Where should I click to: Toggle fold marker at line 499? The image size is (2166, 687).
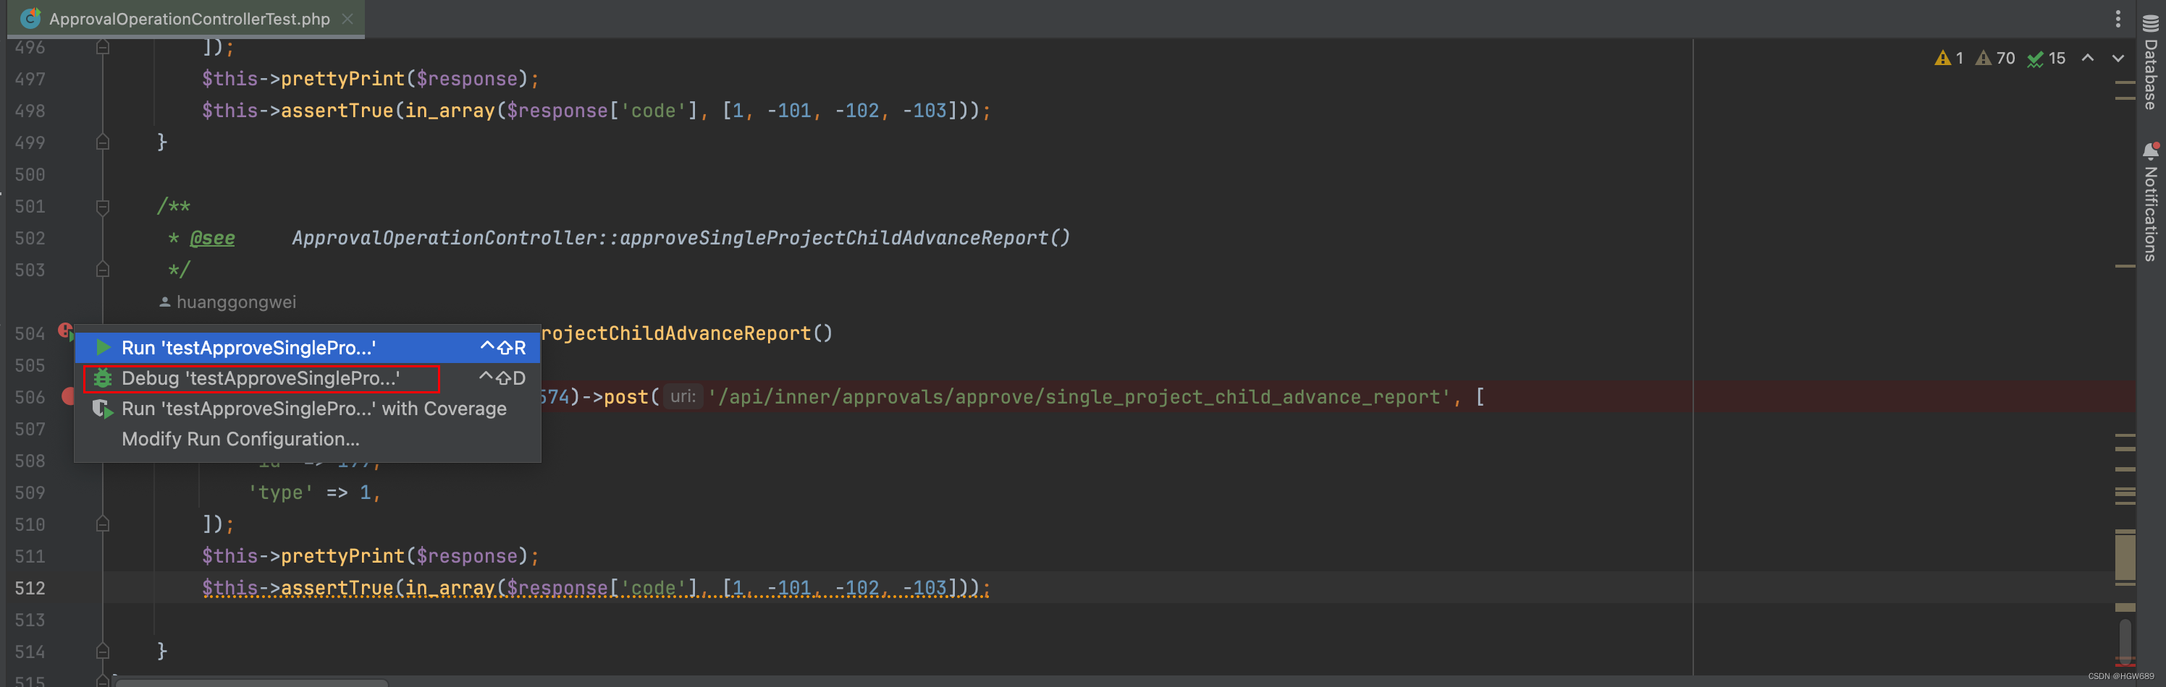tap(103, 142)
